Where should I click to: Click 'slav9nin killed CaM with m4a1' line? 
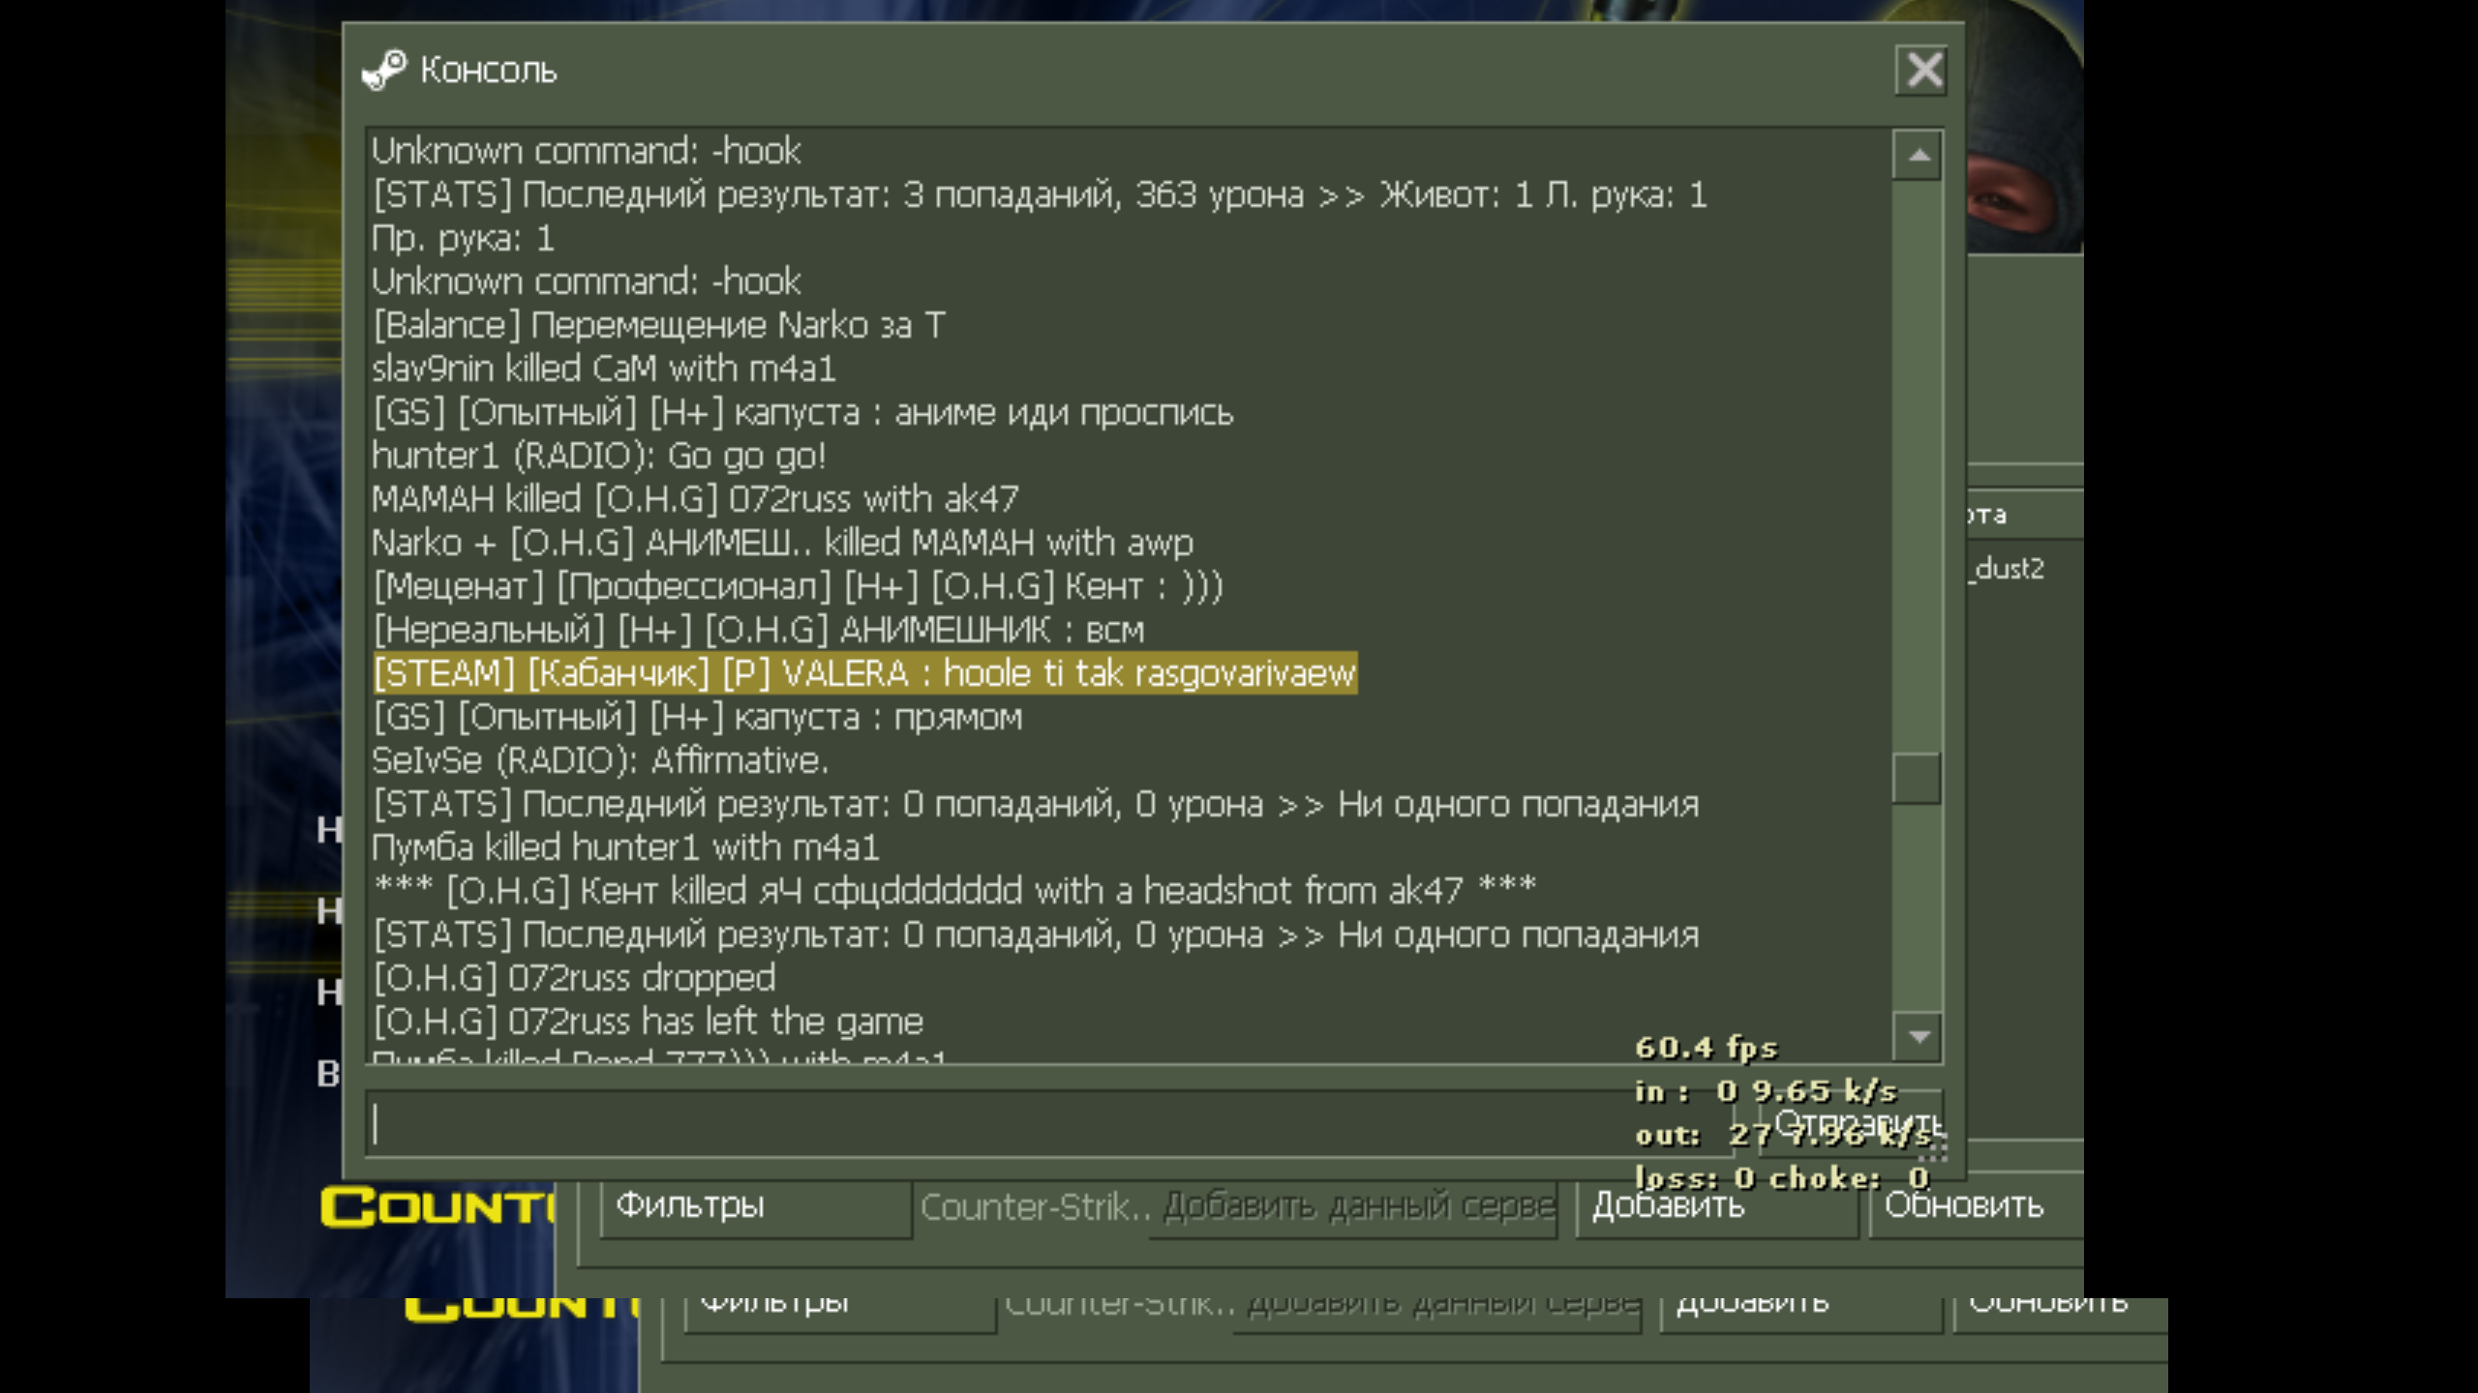(604, 369)
